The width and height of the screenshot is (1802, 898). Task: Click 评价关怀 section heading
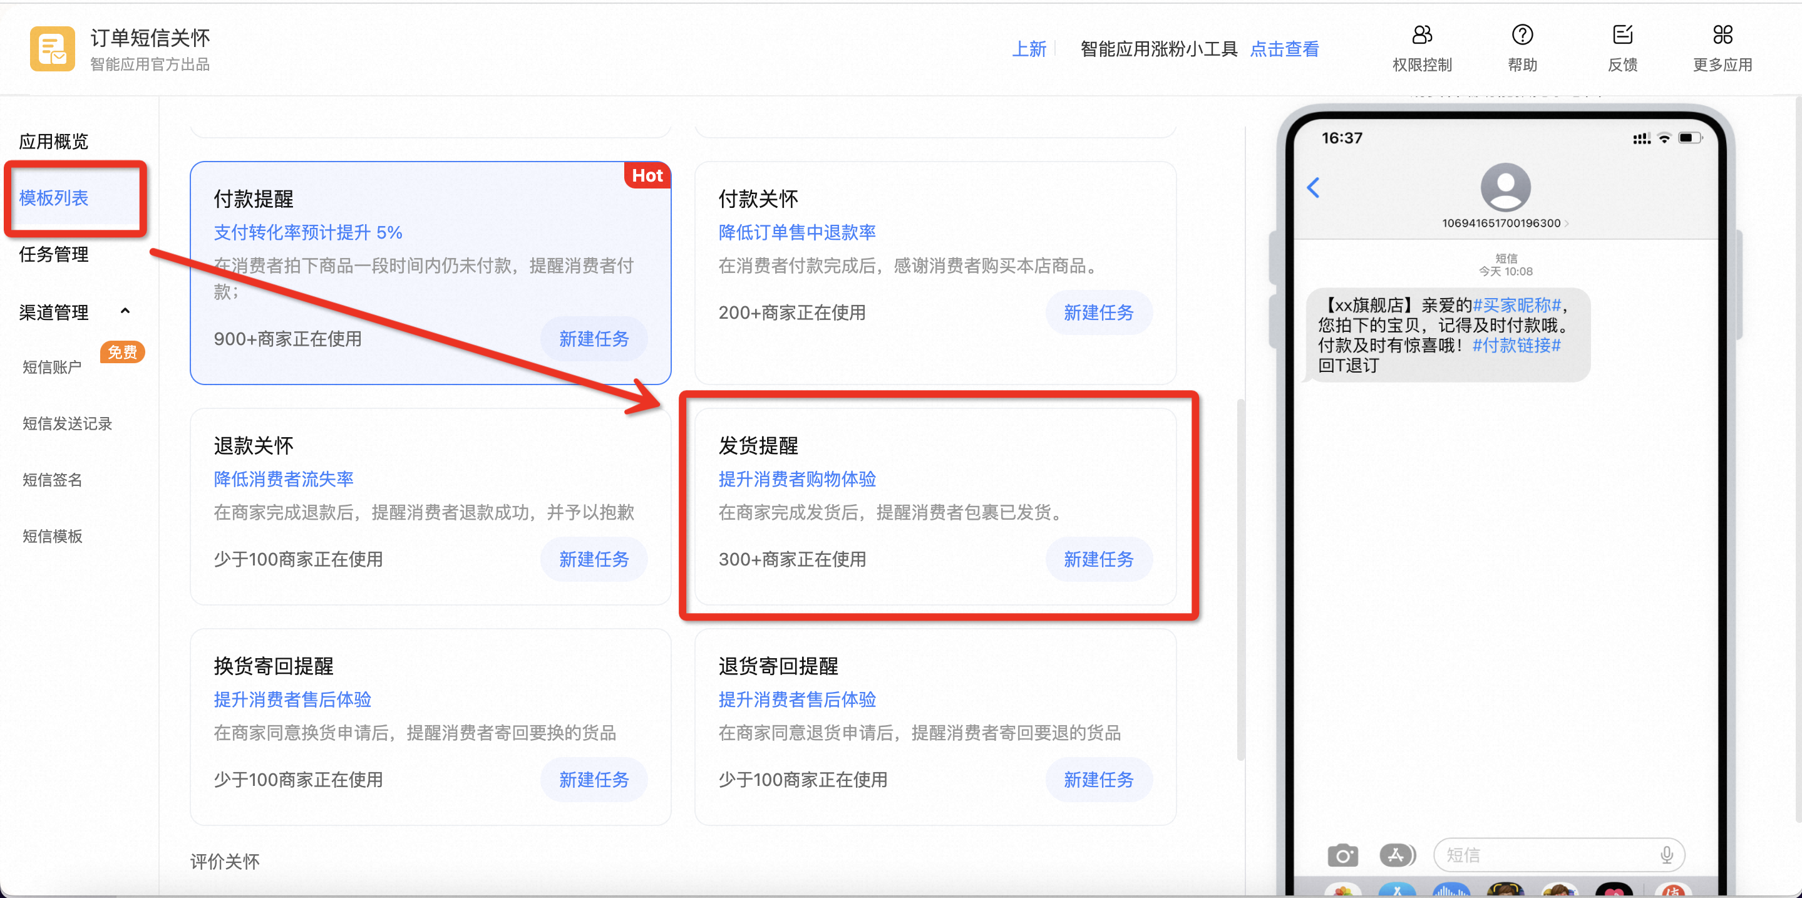[225, 862]
